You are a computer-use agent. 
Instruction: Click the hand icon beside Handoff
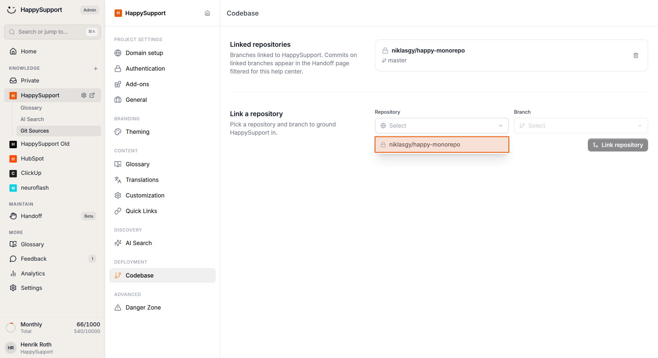[x=13, y=216]
